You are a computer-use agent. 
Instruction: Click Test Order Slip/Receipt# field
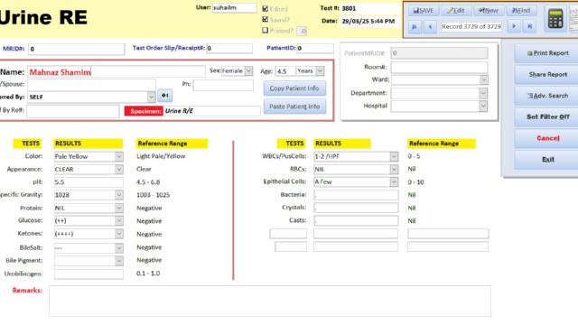click(229, 48)
